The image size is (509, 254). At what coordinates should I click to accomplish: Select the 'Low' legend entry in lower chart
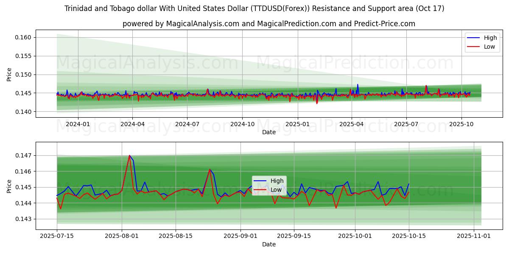[276, 190]
